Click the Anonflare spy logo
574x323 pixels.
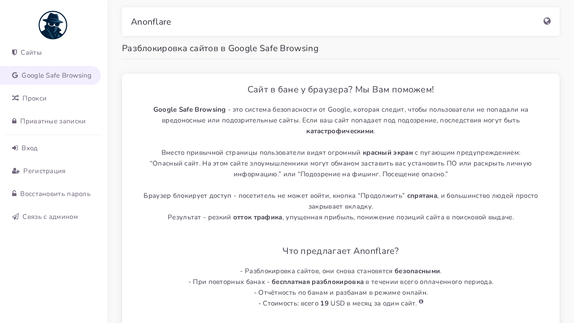tap(52, 25)
